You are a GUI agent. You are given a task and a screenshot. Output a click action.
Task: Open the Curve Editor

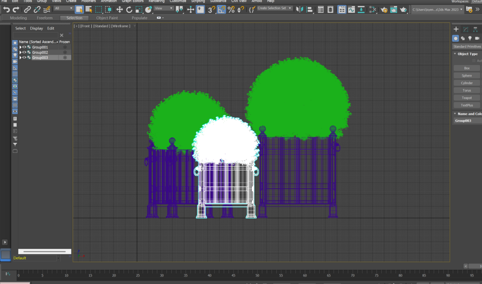[352, 10]
